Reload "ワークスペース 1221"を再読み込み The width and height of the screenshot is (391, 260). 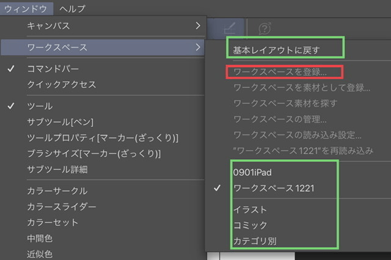click(x=303, y=151)
